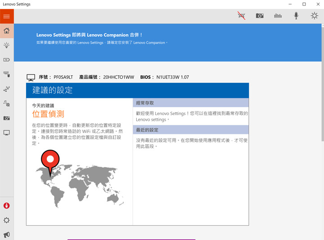This screenshot has width=324, height=240.
Task: Open the audio settings music icon
Action: [x=7, y=103]
